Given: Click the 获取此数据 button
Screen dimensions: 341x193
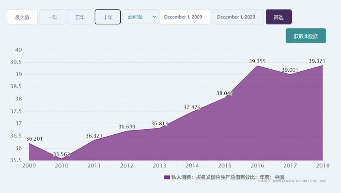Looking at the screenshot, I should coord(306,36).
